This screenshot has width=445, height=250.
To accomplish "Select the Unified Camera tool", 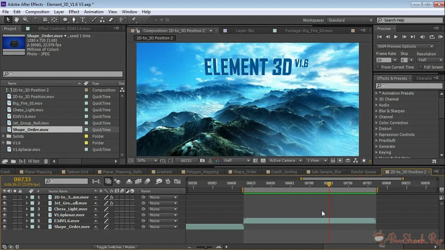I will [x=46, y=20].
